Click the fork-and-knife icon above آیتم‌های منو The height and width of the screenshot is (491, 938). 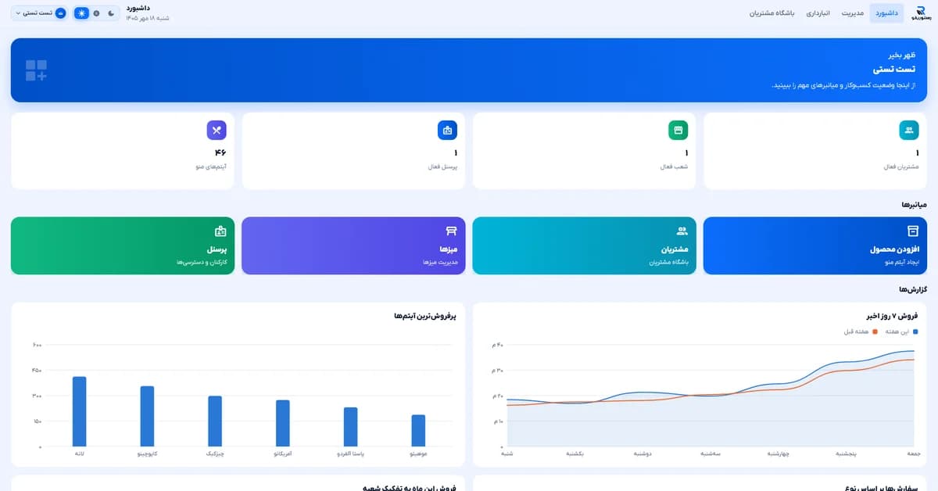pyautogui.click(x=217, y=131)
